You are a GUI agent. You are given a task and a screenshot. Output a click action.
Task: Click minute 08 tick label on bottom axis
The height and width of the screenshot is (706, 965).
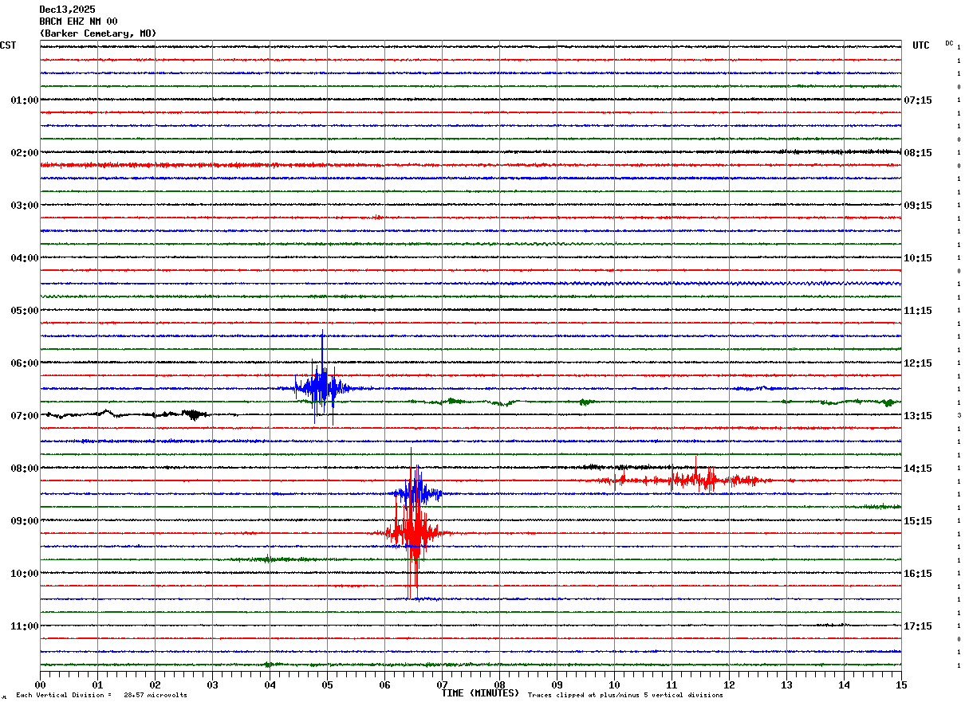click(499, 684)
